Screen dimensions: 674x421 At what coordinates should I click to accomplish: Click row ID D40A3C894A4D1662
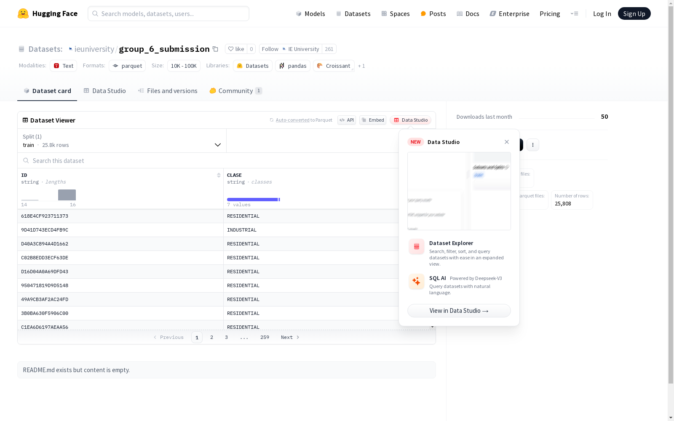(x=45, y=244)
